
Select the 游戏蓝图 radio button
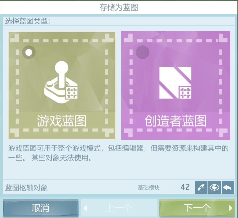pos(29,52)
